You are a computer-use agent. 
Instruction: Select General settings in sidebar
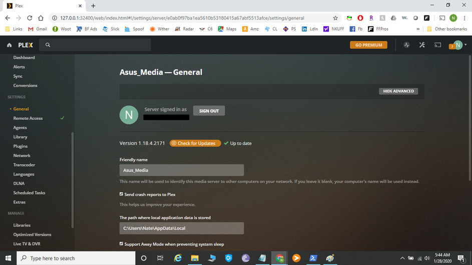pyautogui.click(x=21, y=109)
